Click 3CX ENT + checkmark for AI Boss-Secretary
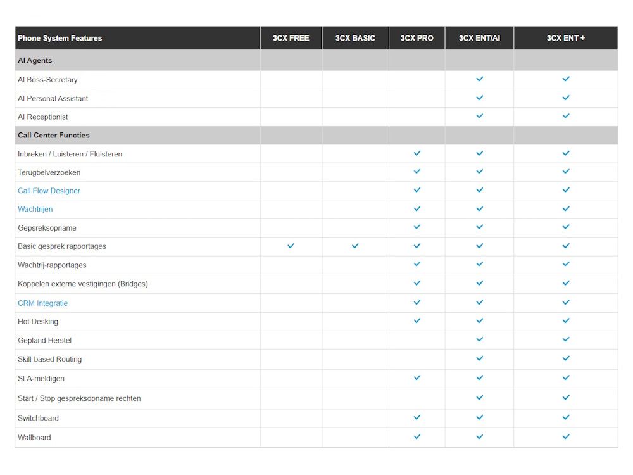Viewport: 633px width, 475px height. (566, 79)
